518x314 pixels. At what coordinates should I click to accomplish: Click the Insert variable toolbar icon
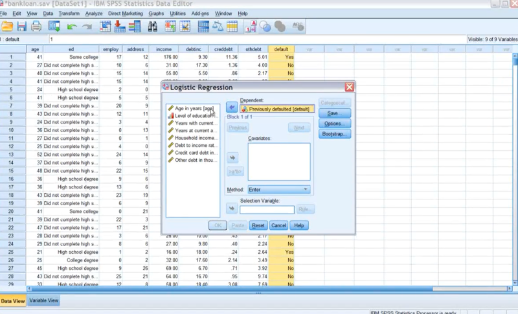pos(185,27)
